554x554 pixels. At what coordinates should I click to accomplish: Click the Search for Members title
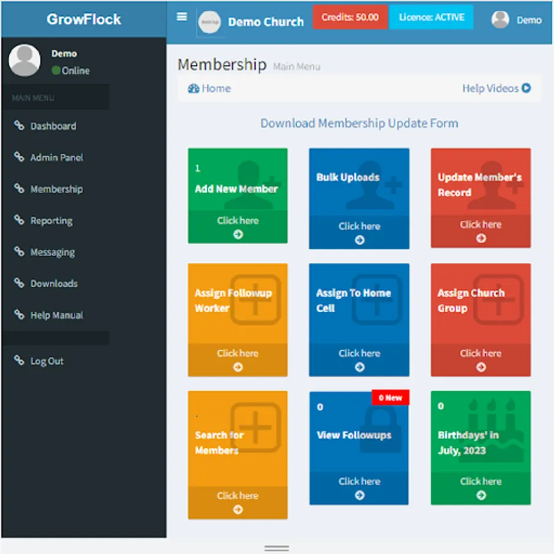pyautogui.click(x=219, y=443)
